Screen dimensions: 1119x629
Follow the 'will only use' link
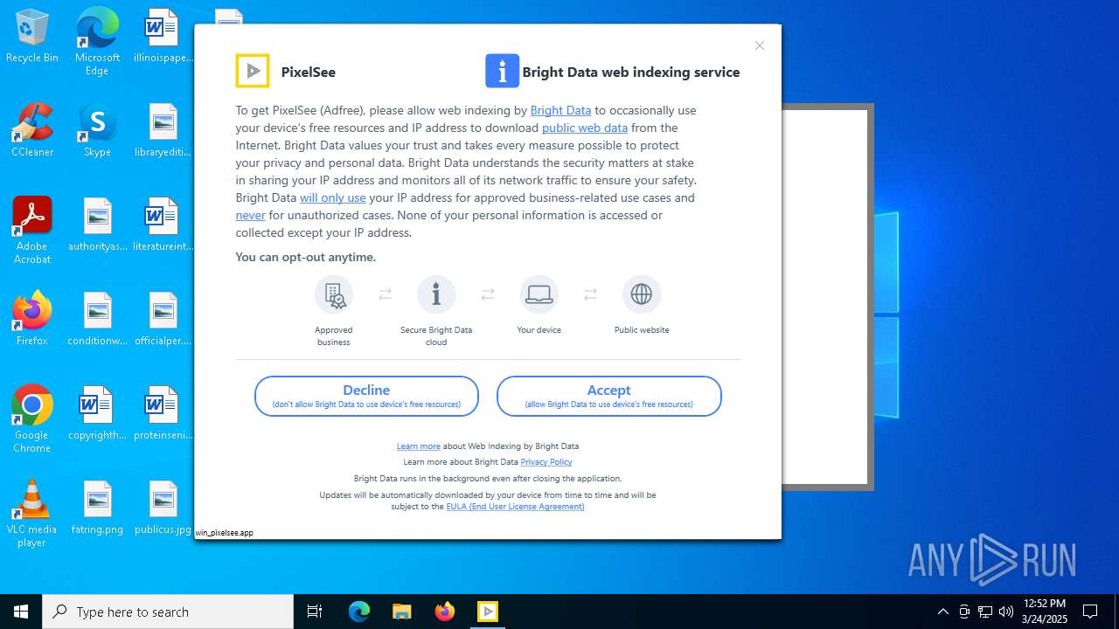tap(333, 197)
